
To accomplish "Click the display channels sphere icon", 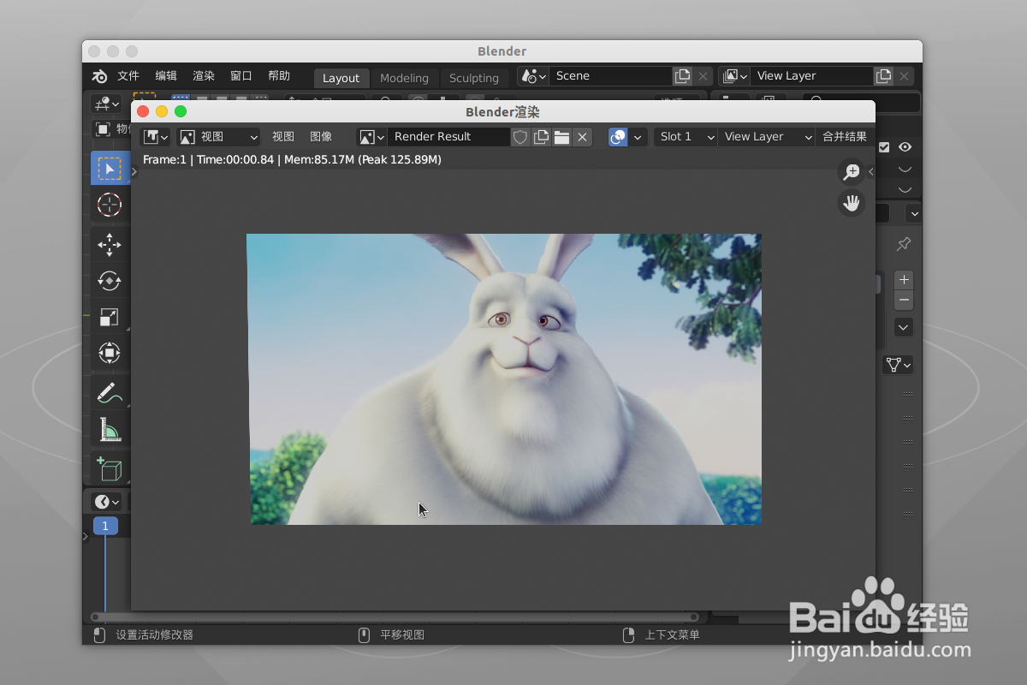I will [x=618, y=137].
